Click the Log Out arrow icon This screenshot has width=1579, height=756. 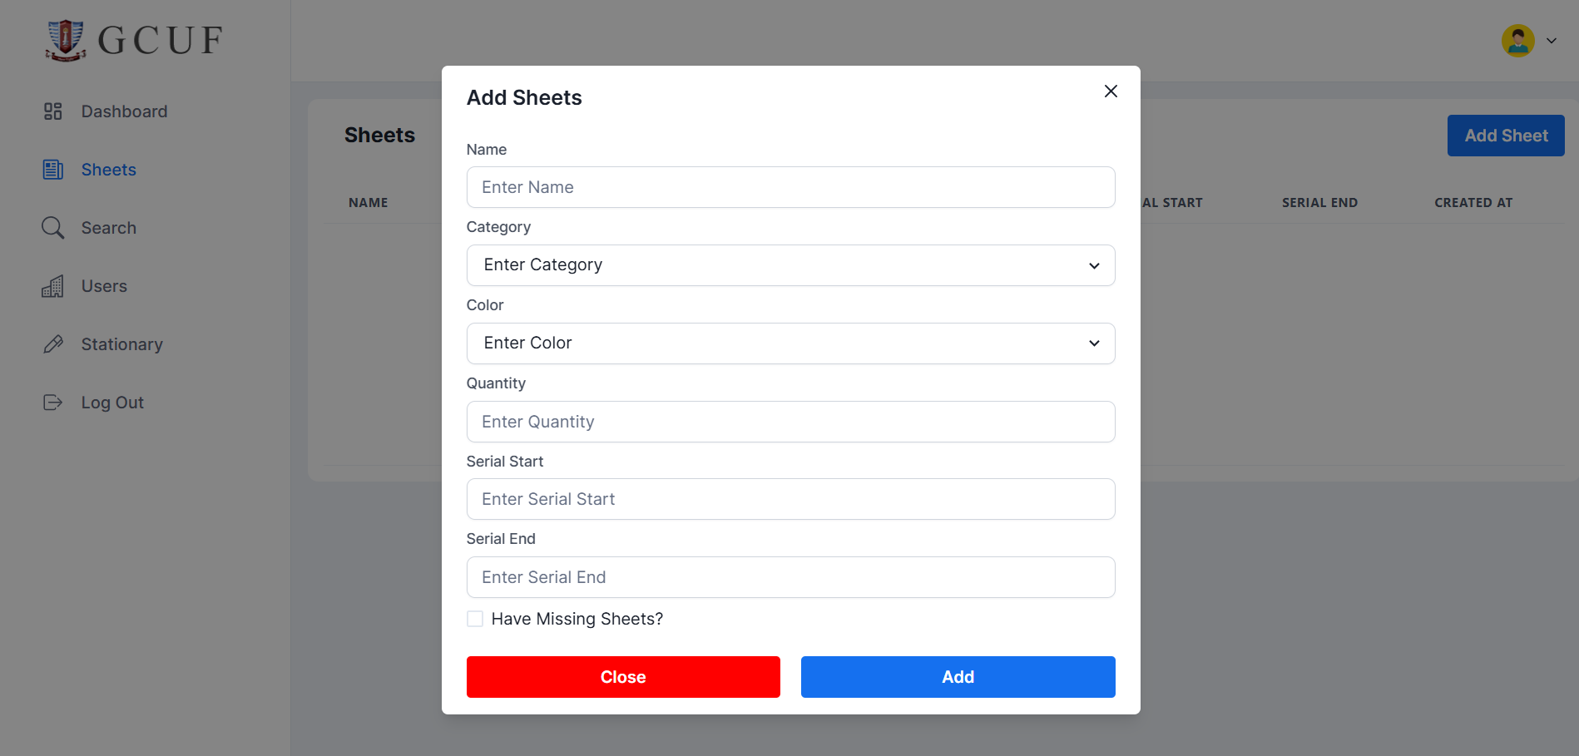click(53, 403)
